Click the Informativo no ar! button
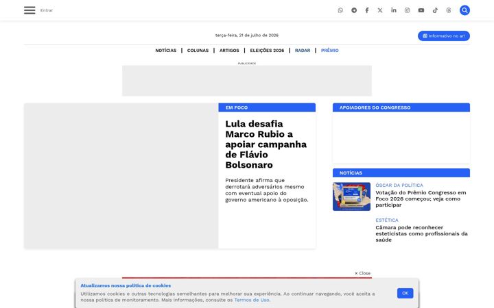Screen dimensions: 494x308 click(x=444, y=36)
